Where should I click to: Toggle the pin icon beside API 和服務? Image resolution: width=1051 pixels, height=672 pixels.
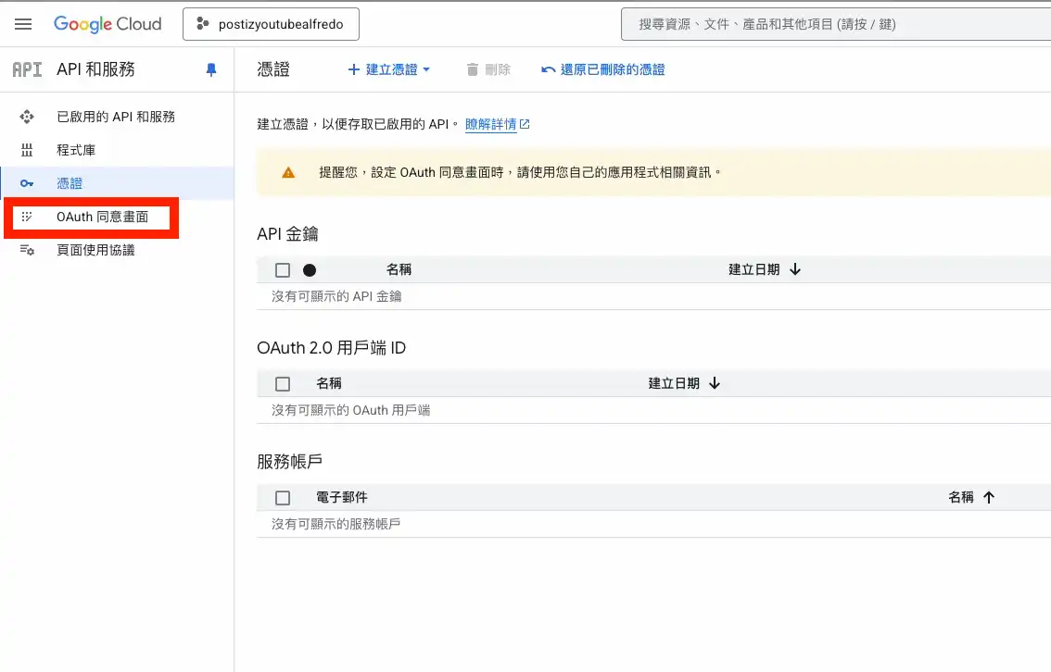(211, 69)
